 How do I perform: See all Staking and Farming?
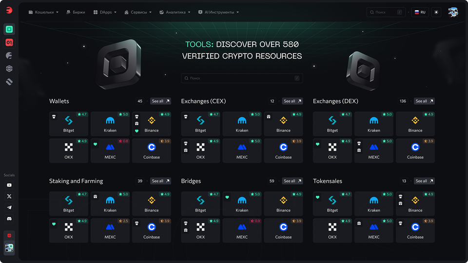click(x=160, y=181)
